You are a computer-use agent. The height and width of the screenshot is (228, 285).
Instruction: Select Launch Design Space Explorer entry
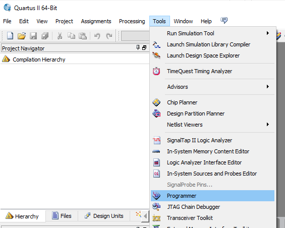pos(212,55)
